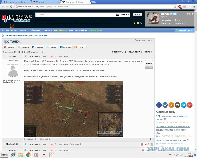Open the Разделы nav item
Image resolution: width=197 pixels, height=158 pixels.
pos(11,30)
